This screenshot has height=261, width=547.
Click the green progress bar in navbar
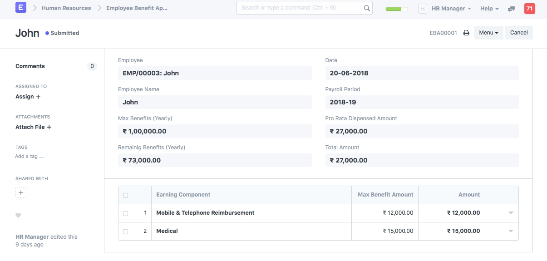point(396,9)
